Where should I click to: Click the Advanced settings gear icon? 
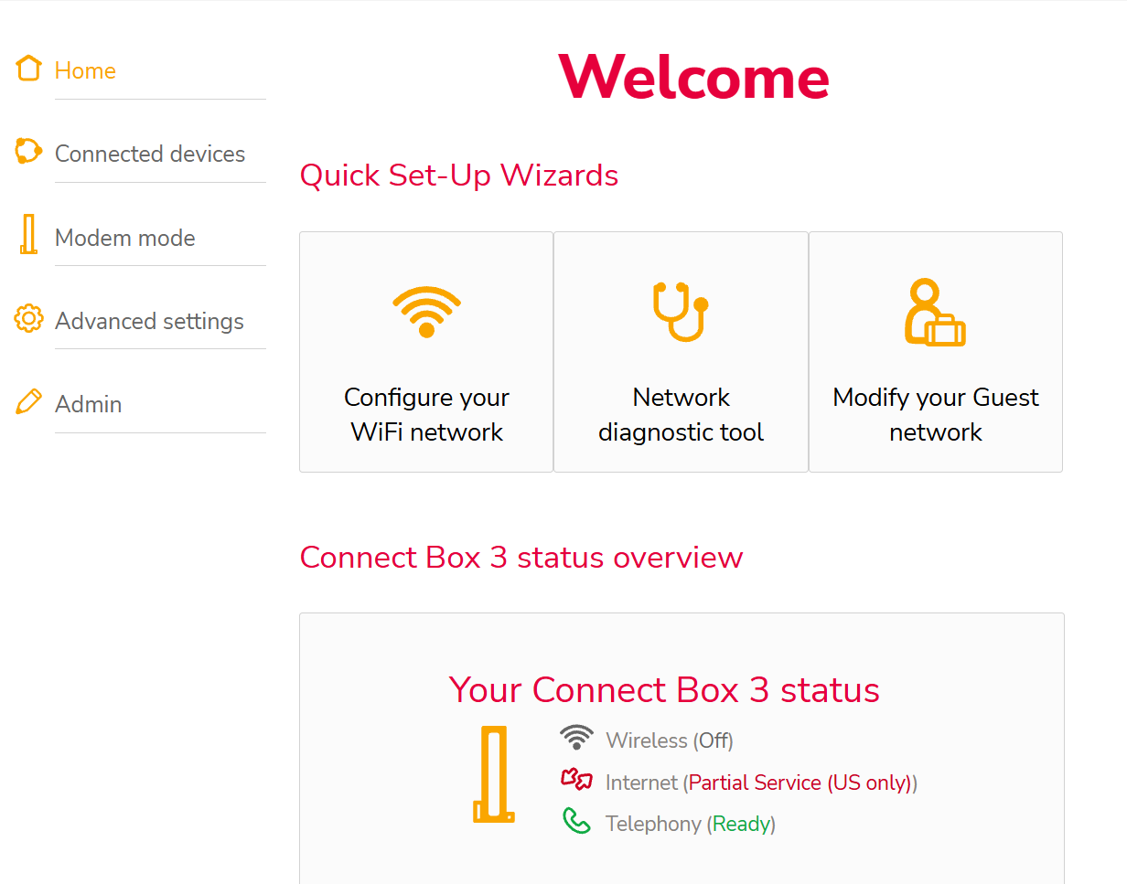click(x=29, y=319)
